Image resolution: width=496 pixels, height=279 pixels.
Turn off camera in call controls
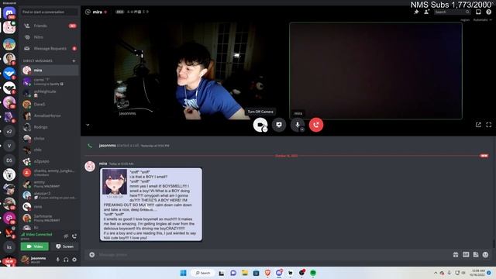pos(260,125)
